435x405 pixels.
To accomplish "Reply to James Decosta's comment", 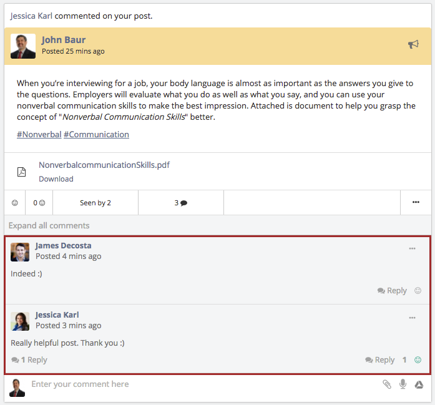I will [x=392, y=290].
